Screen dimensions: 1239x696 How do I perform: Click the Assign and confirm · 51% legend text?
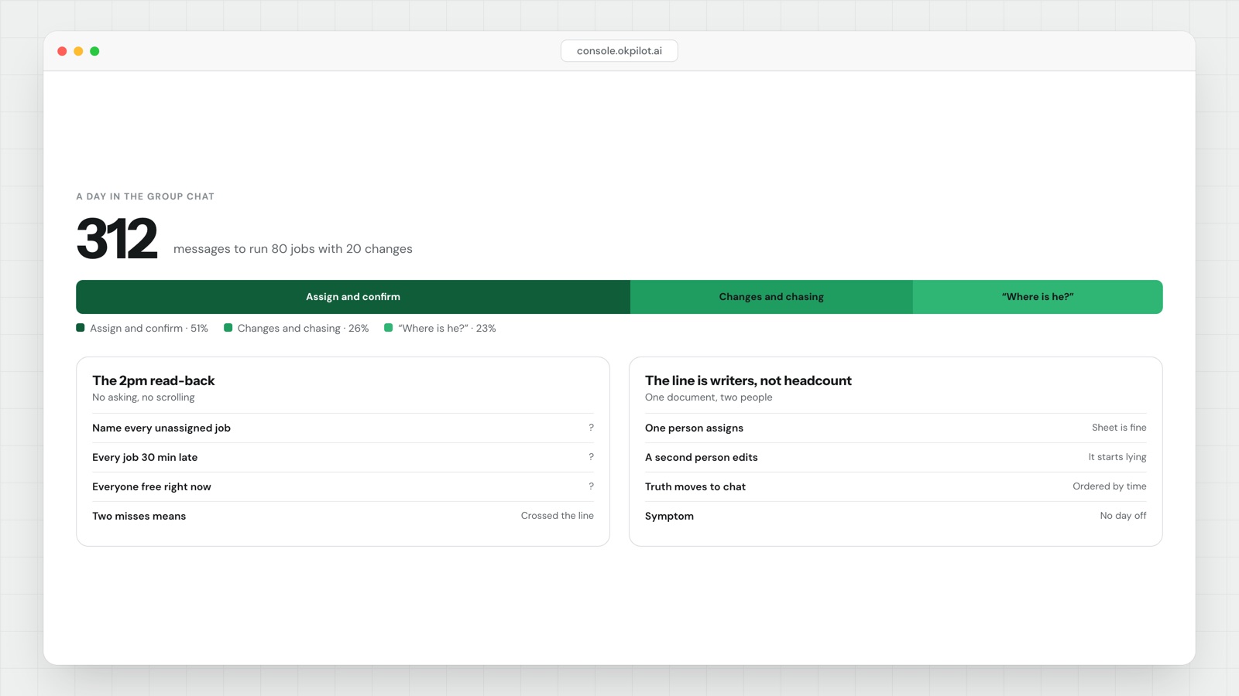coord(149,329)
